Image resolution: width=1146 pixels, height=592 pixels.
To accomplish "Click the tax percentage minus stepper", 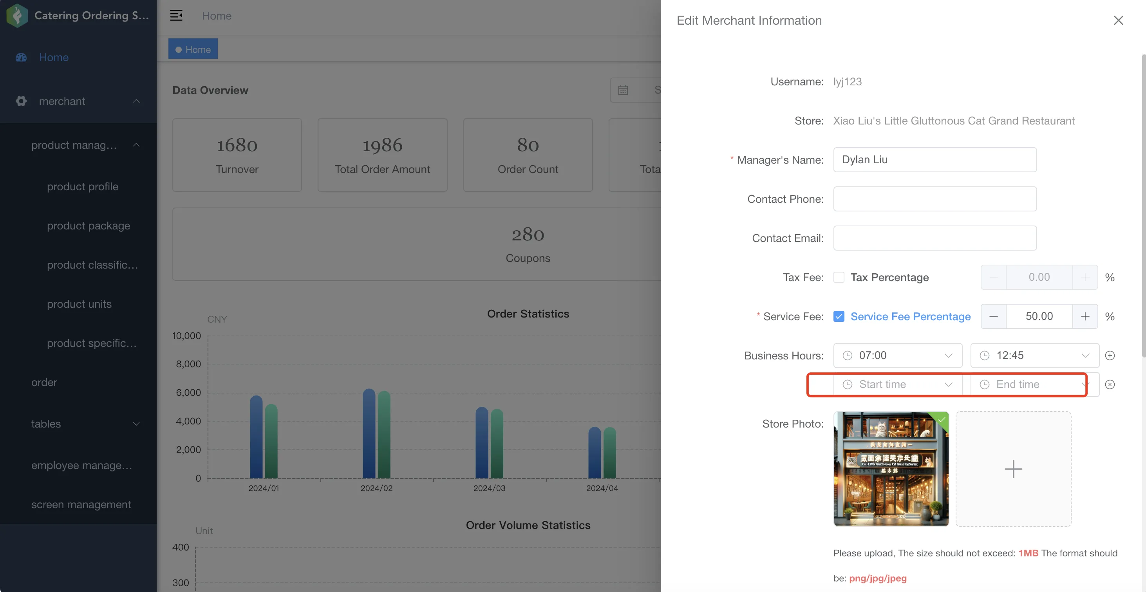I will 993,277.
